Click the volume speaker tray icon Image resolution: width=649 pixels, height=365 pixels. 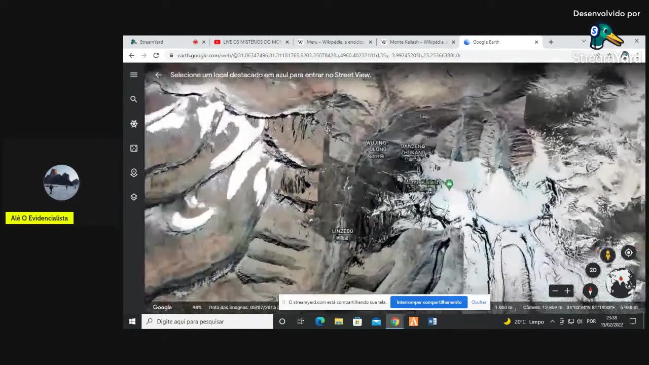tap(580, 321)
